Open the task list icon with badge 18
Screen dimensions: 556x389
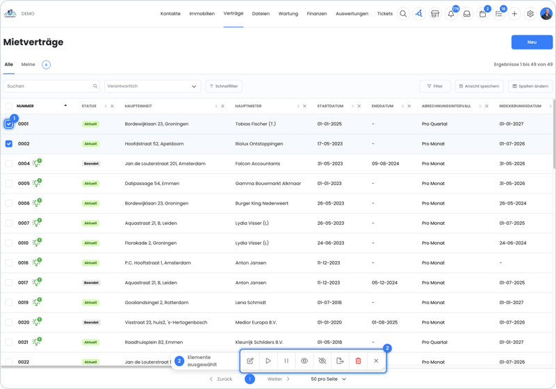(x=498, y=14)
